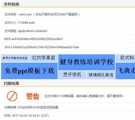Screen dimensions: 135x120
Task: Click the orange 警告 warning label
Action: 33,96
